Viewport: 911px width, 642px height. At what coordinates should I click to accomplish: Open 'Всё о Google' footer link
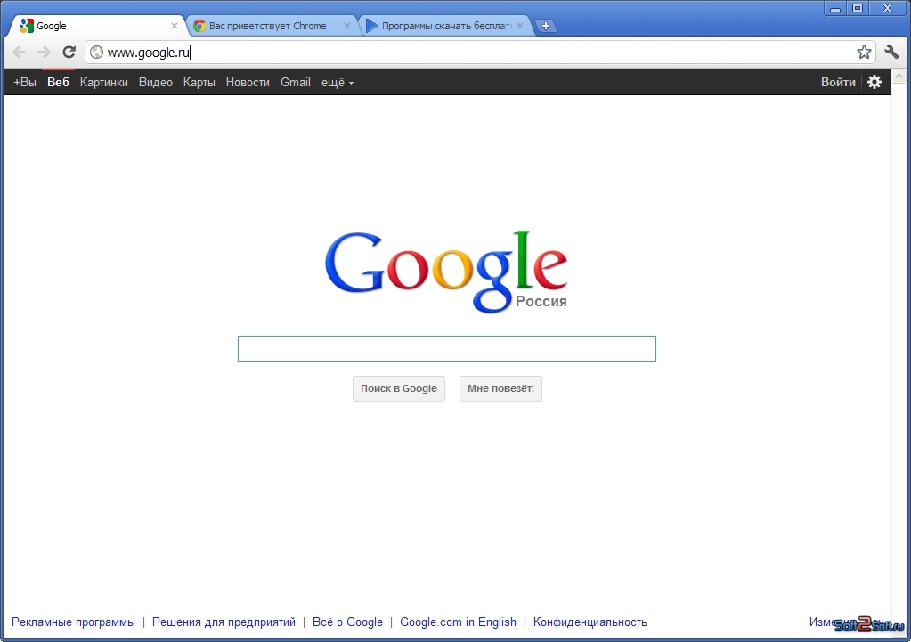(x=347, y=622)
